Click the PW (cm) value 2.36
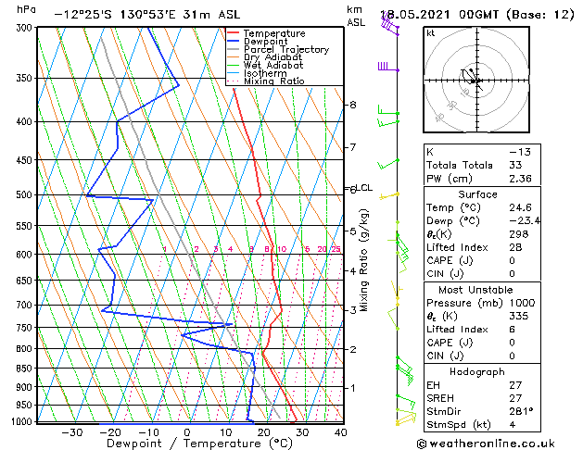This screenshot has width=583, height=450. (520, 178)
